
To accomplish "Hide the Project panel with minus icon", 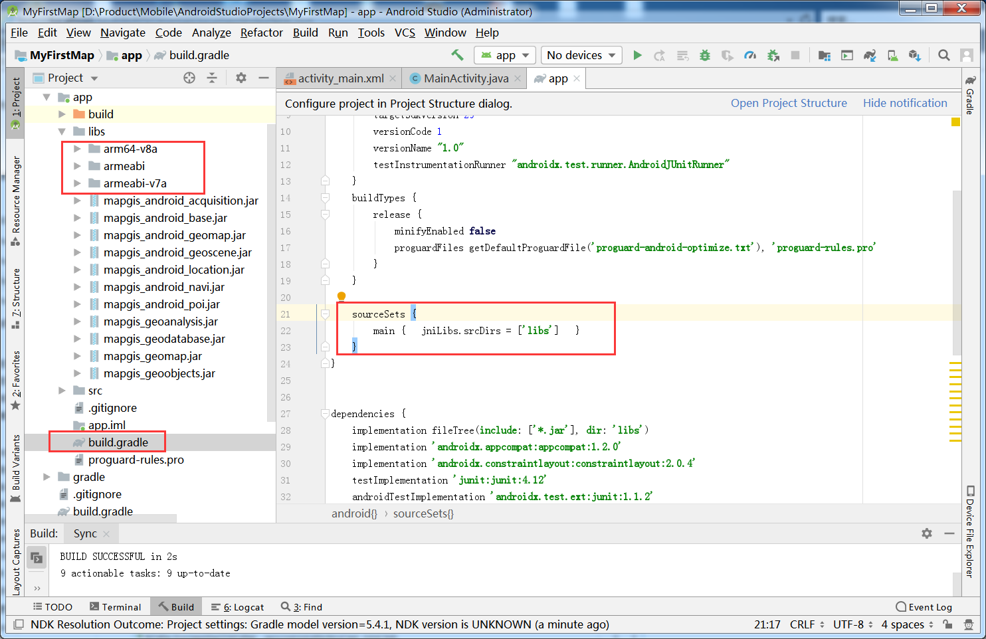I will point(264,78).
